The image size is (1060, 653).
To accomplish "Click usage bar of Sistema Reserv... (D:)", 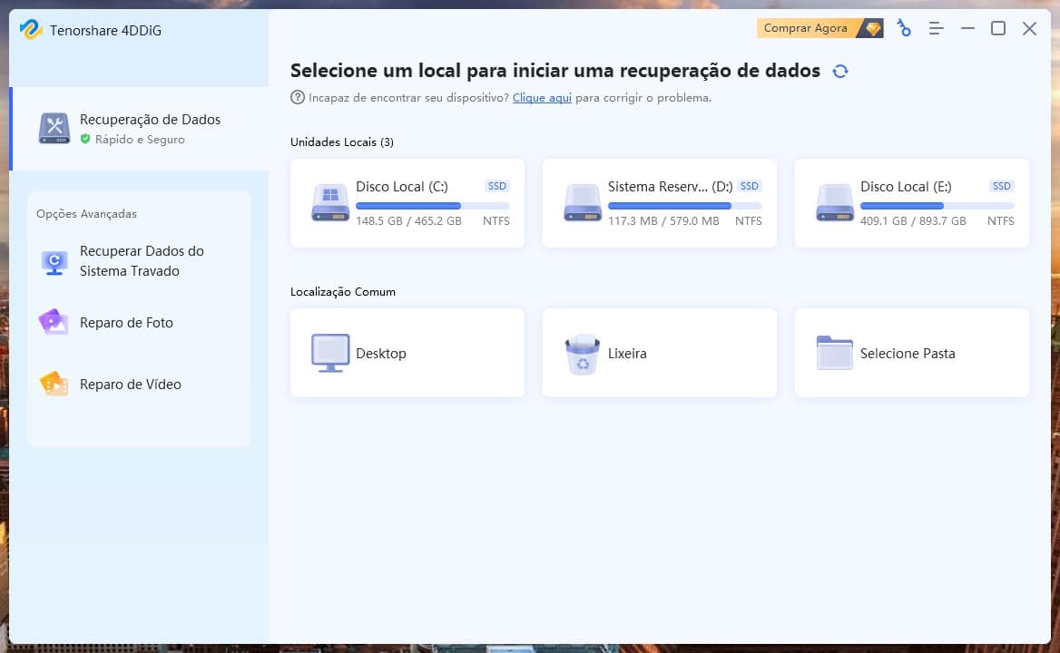I will point(685,206).
